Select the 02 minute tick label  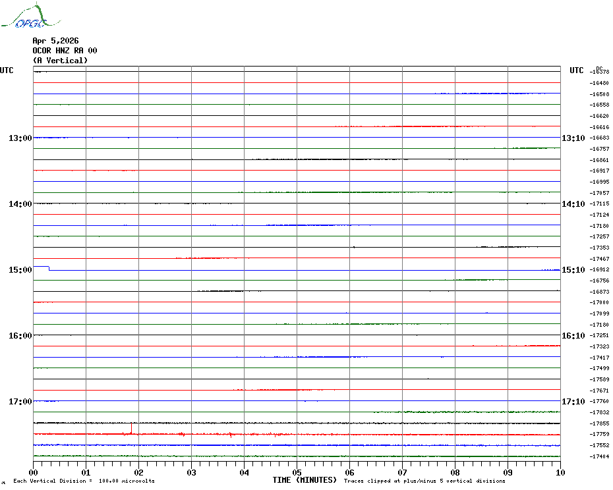[x=138, y=472]
